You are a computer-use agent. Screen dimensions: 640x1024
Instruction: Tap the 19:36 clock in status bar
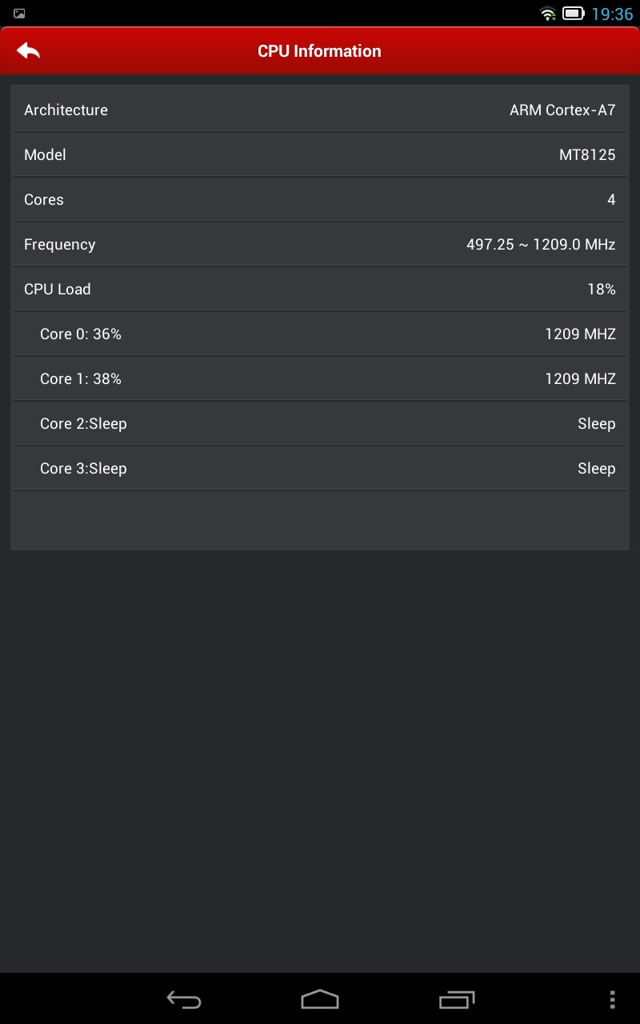point(612,14)
